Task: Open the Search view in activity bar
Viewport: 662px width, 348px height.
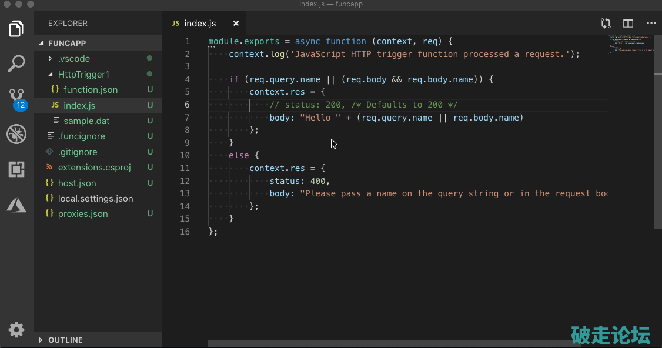Action: pos(16,63)
